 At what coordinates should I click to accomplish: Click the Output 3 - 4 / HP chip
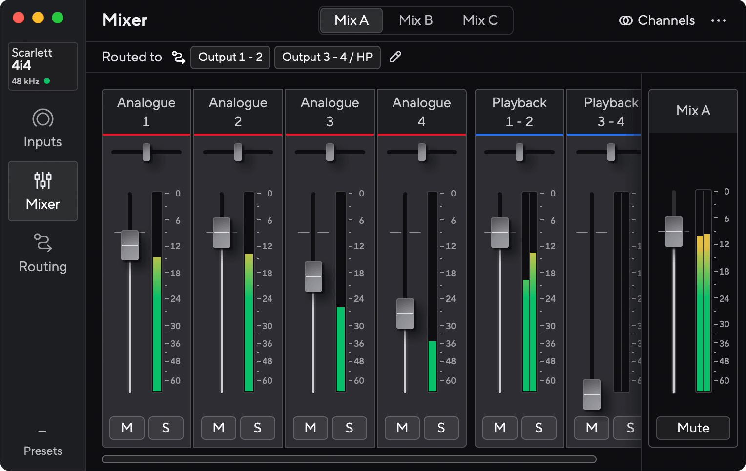[328, 58]
